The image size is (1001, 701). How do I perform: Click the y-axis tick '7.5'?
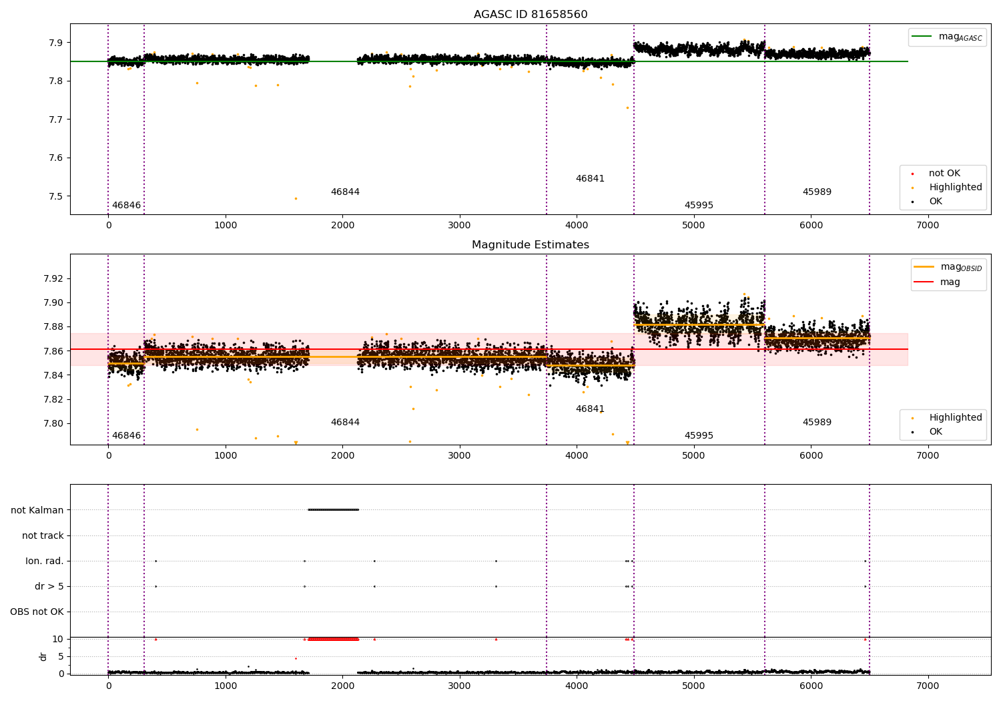point(56,197)
